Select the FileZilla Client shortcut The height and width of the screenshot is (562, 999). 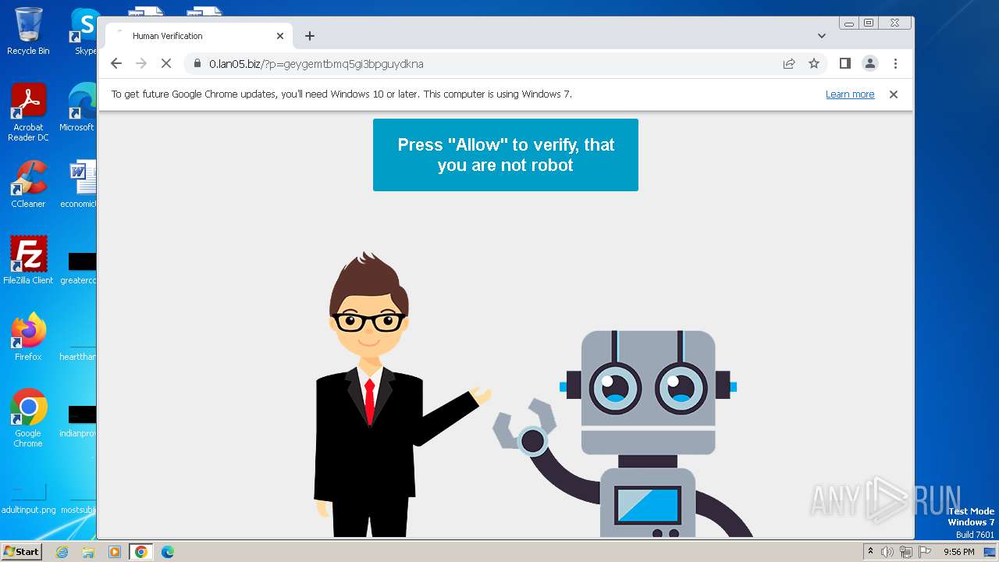[x=28, y=261]
